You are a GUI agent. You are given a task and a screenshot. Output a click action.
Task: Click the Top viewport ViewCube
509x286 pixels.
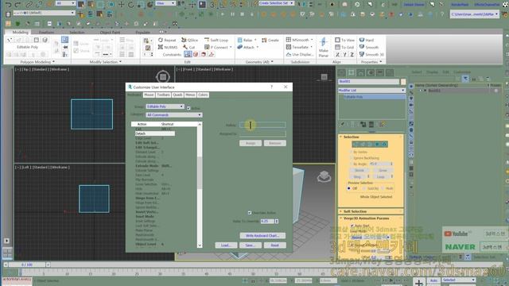[162, 77]
